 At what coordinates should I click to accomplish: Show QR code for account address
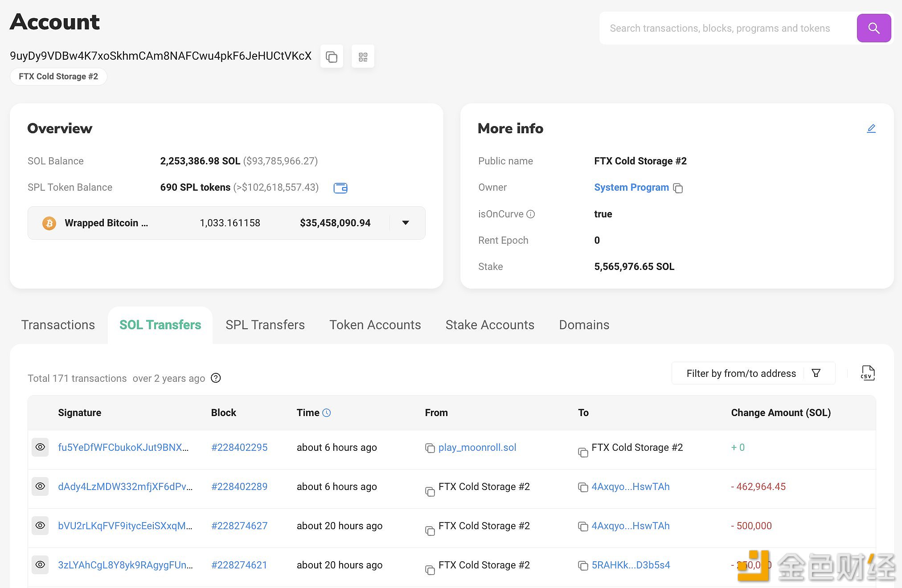click(363, 57)
